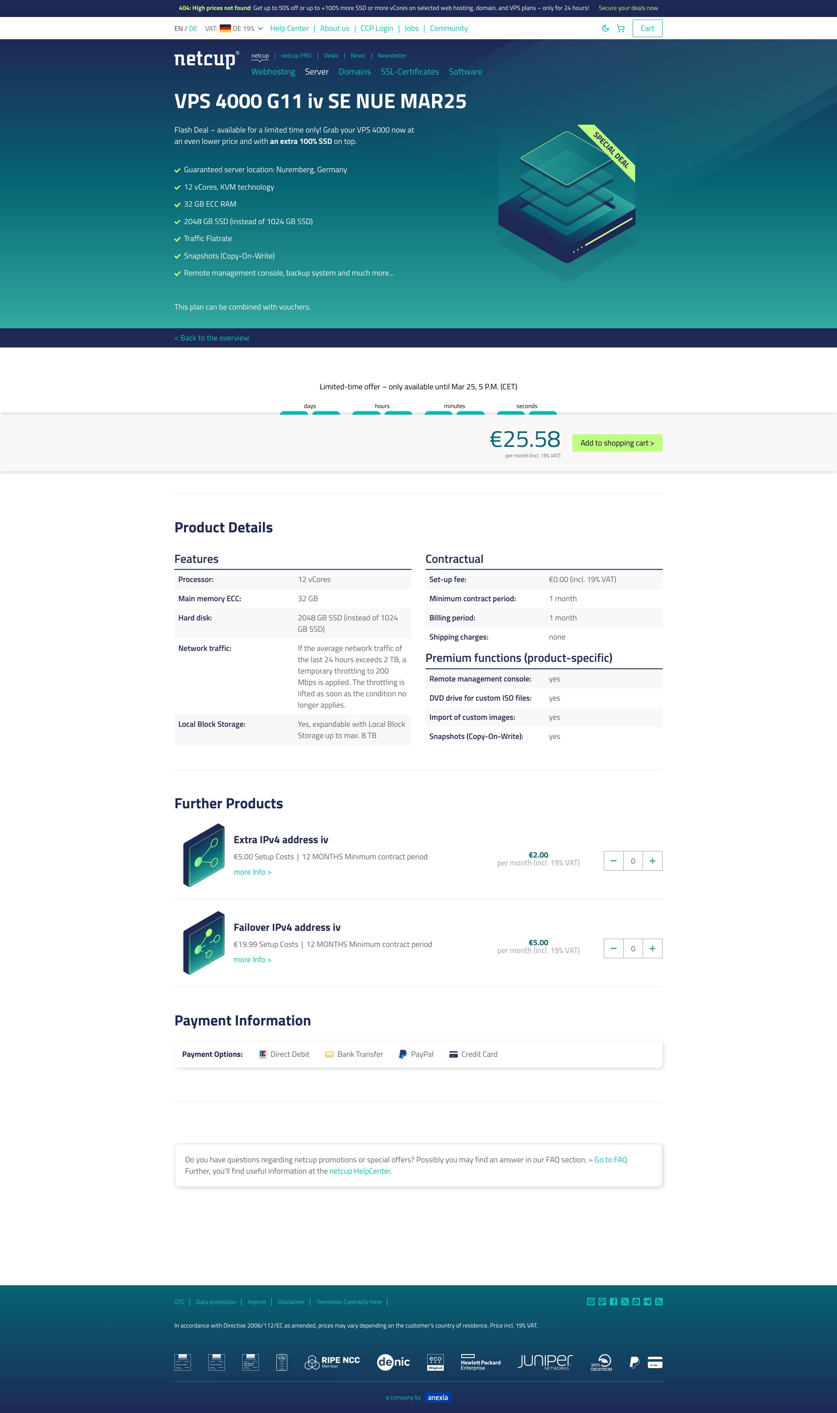Decrease Extra IPv4 address quantity

613,861
